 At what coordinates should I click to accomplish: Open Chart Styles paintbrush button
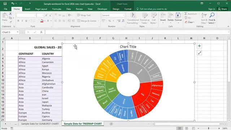click(199, 53)
